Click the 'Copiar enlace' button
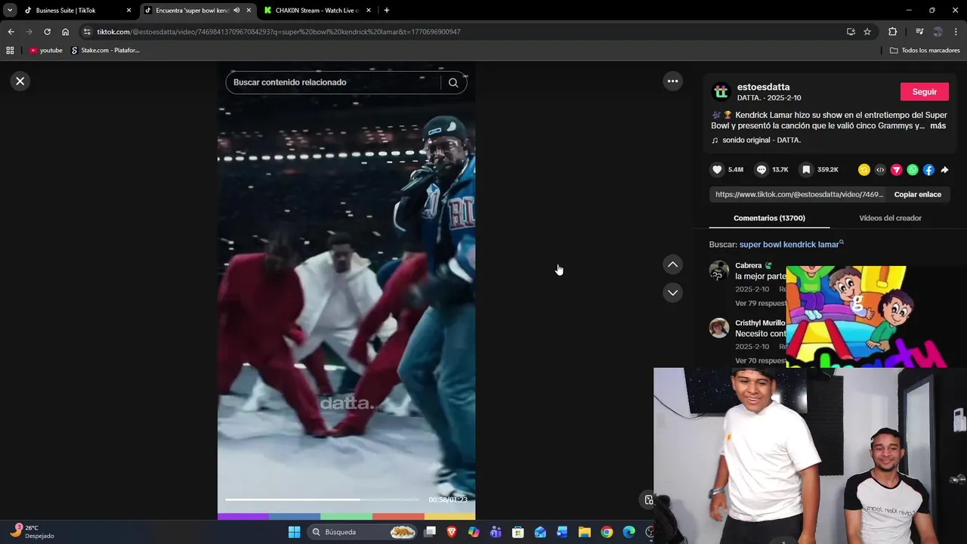Image resolution: width=967 pixels, height=544 pixels. click(918, 194)
